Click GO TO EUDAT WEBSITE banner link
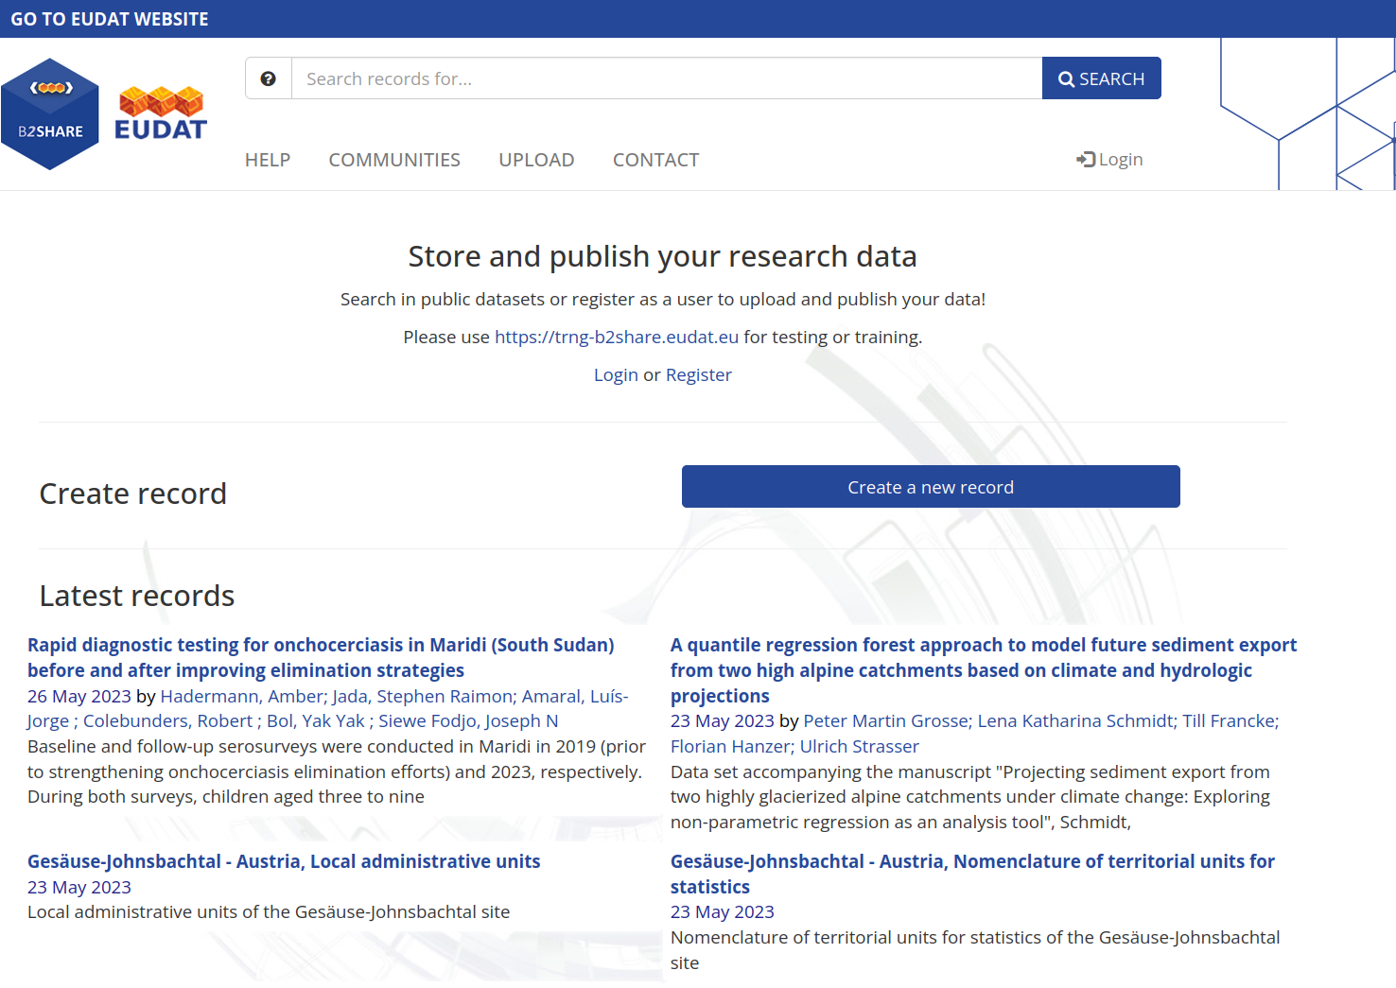This screenshot has height=988, width=1396. [110, 19]
